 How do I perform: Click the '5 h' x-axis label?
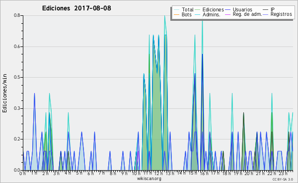79,173
